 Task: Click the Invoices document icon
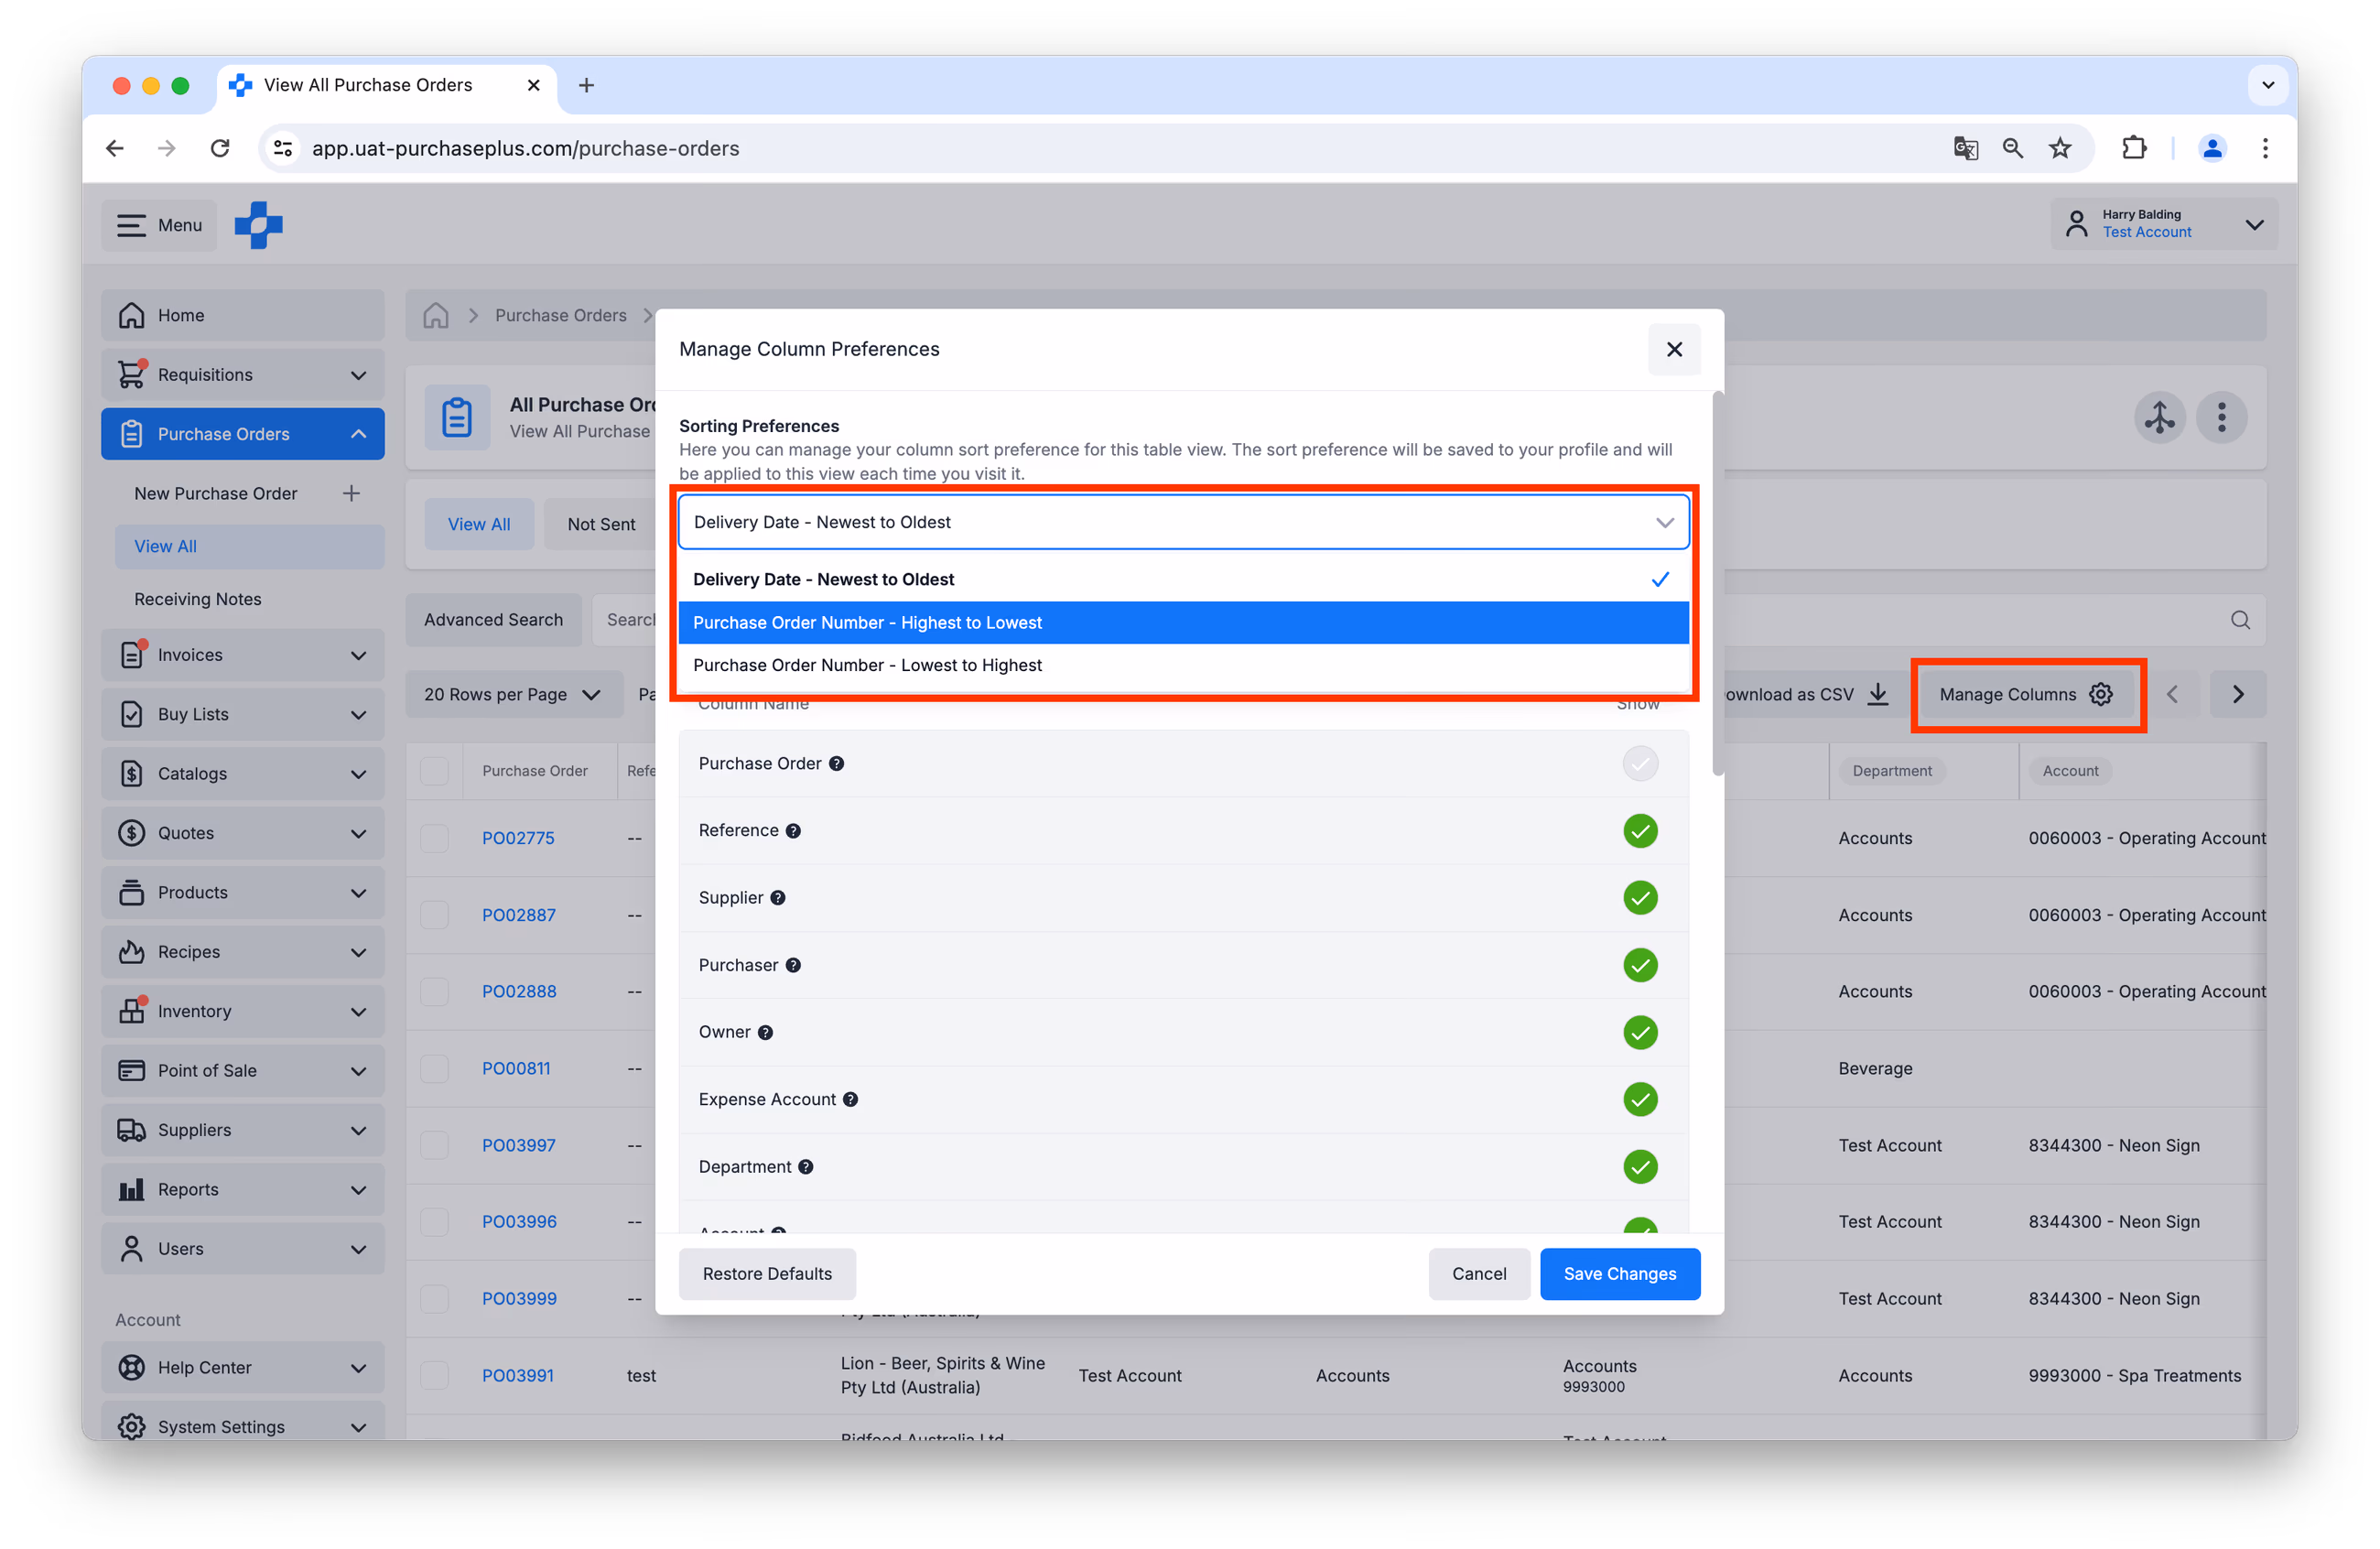(131, 654)
